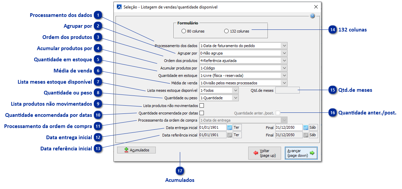Expand Ordem dos produtos combo box

click(x=284, y=61)
